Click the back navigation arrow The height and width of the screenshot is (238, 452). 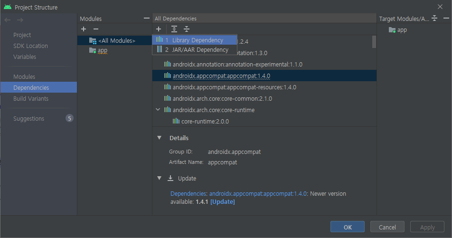[8, 20]
